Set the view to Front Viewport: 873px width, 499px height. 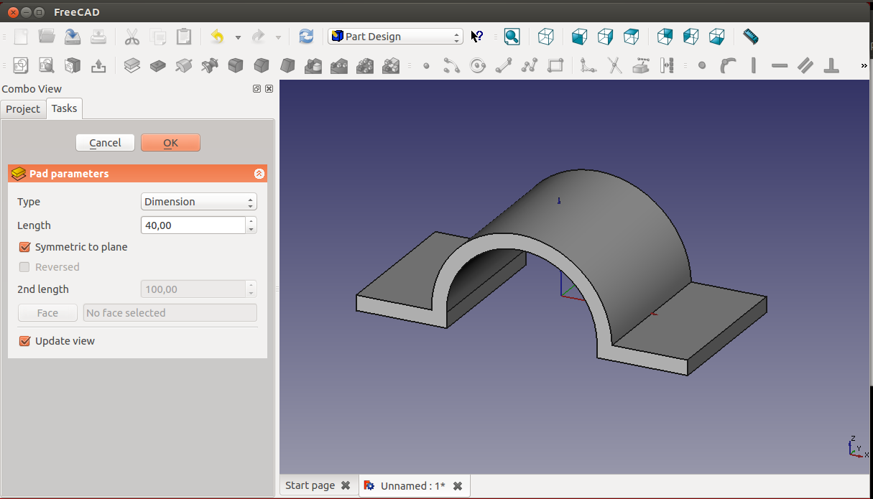[579, 37]
